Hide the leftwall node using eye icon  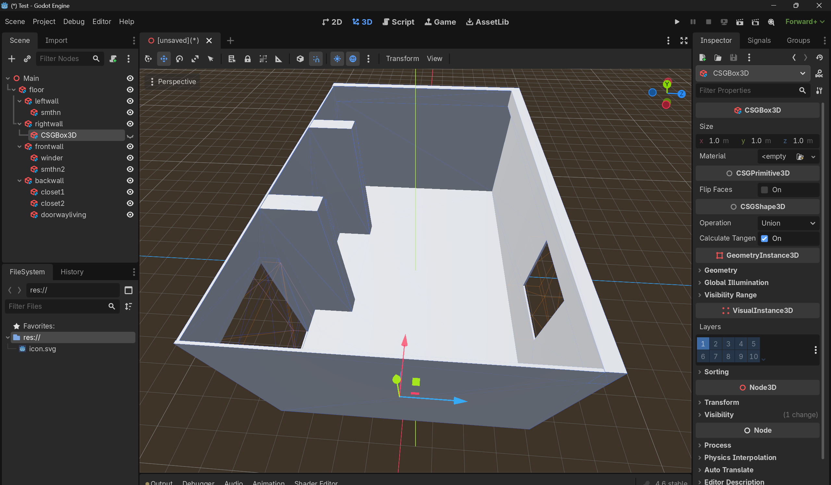130,101
